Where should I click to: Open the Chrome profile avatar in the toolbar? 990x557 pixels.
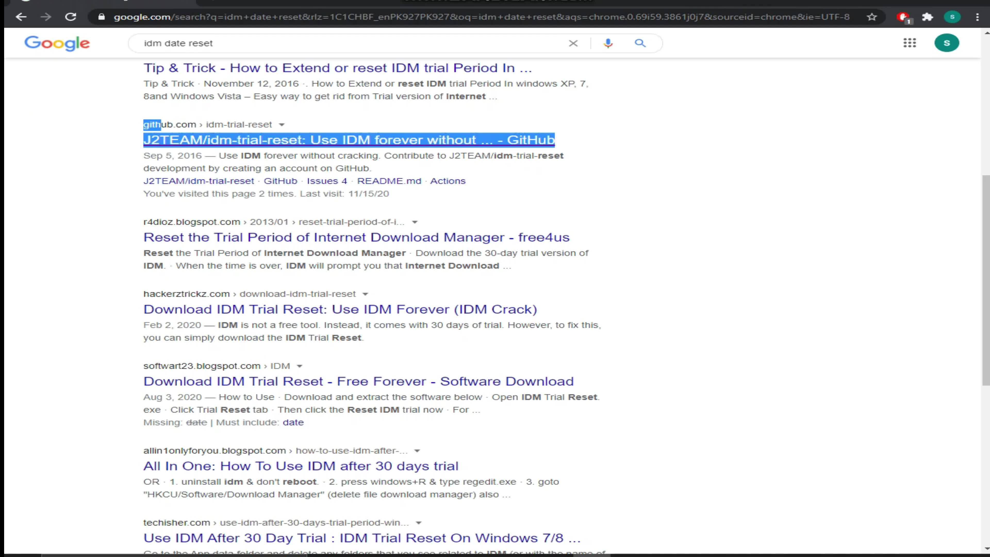point(952,17)
